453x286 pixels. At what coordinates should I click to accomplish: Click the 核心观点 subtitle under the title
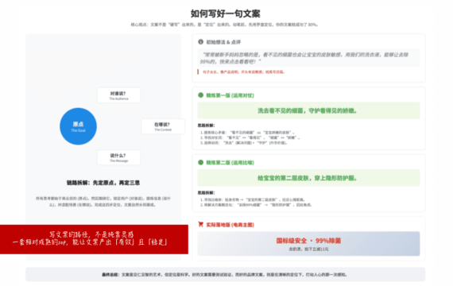[224, 25]
